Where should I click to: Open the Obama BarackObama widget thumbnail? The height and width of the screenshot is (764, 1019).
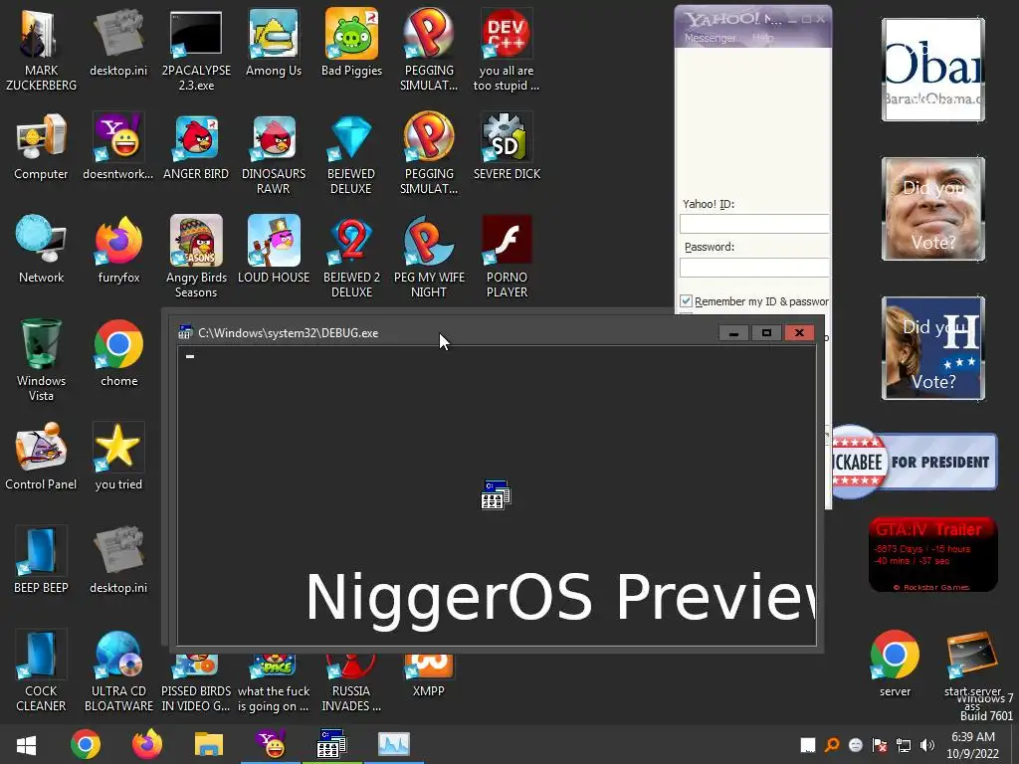pyautogui.click(x=933, y=70)
